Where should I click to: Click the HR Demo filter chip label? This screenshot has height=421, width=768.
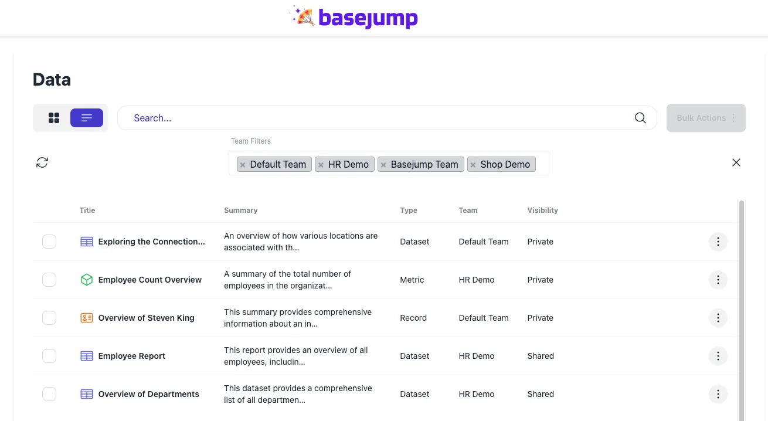coord(348,164)
